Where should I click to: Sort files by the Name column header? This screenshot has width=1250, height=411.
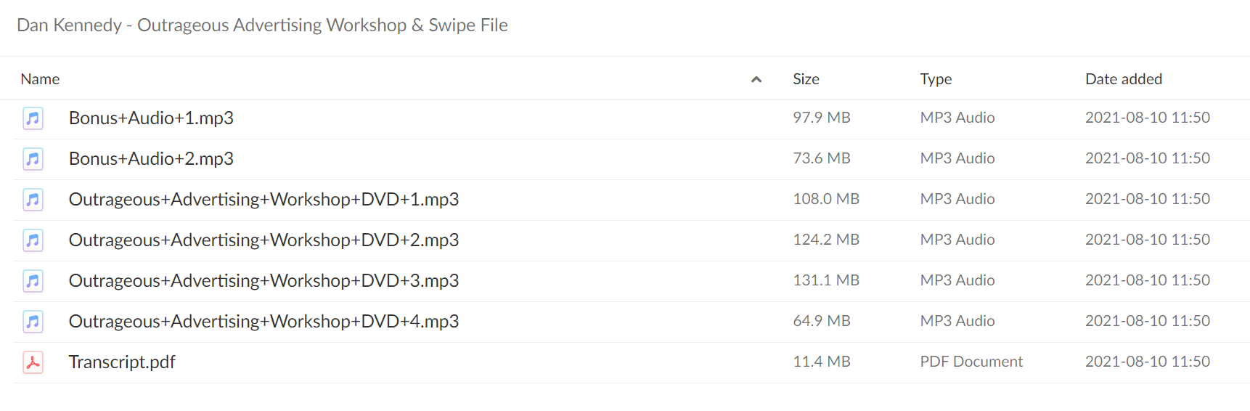[40, 79]
